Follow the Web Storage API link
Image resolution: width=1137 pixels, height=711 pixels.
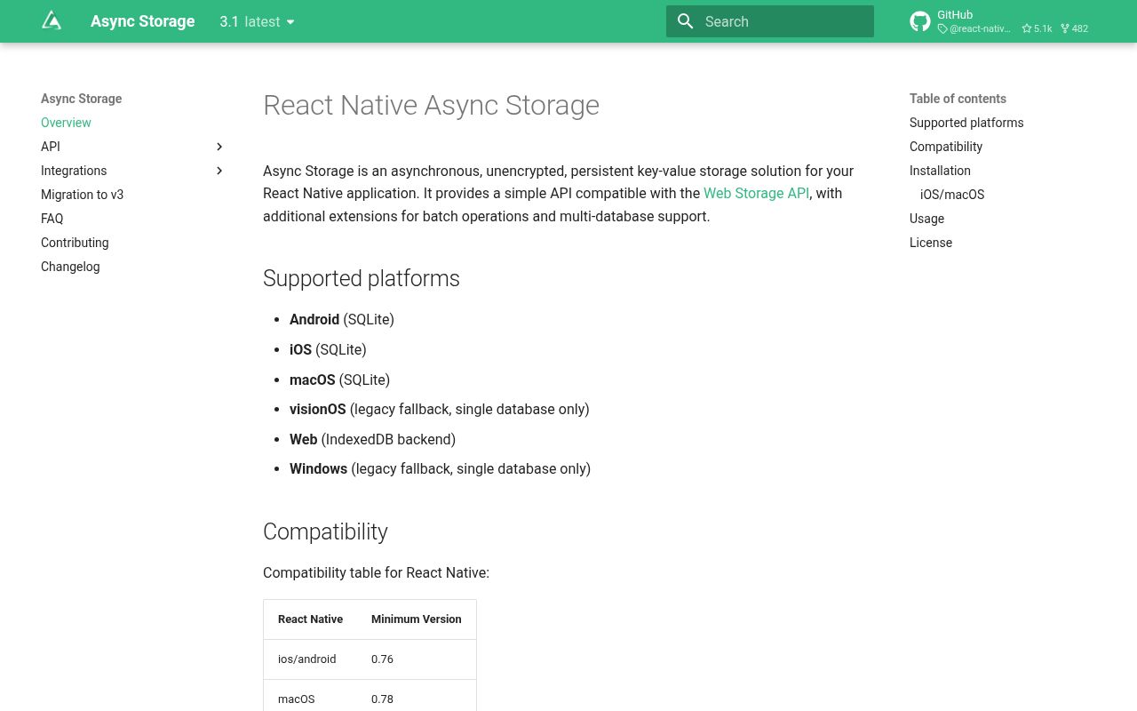tap(756, 193)
